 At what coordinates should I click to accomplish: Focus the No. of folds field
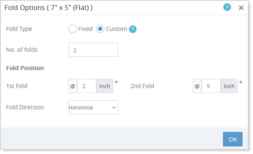click(93, 50)
